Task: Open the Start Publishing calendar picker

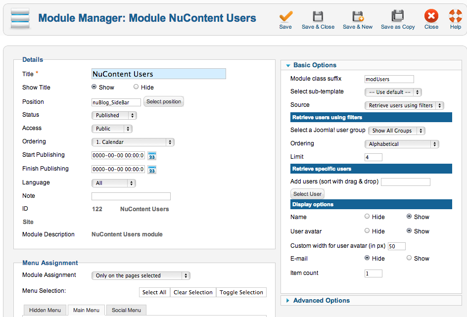Action: pyautogui.click(x=152, y=156)
